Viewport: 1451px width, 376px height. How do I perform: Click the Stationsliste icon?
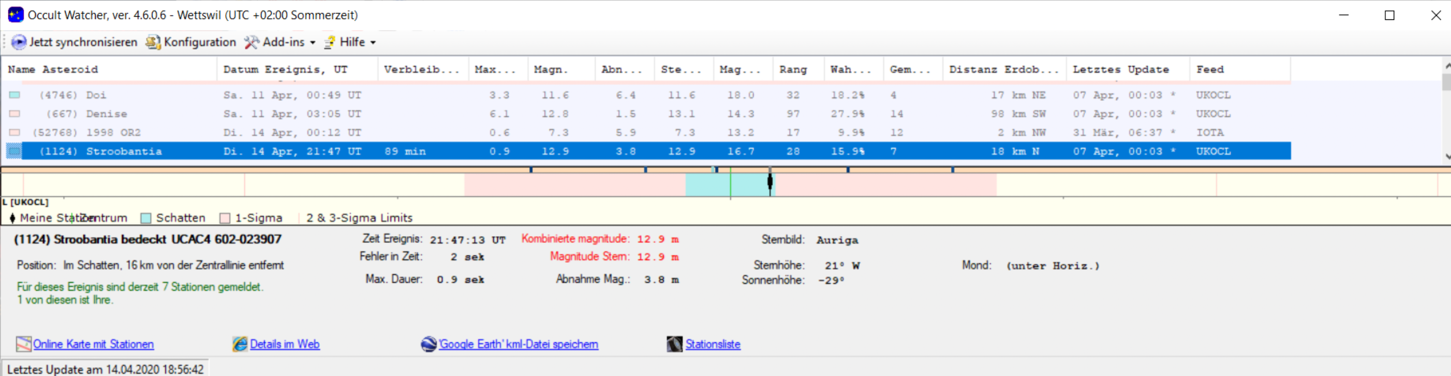674,344
